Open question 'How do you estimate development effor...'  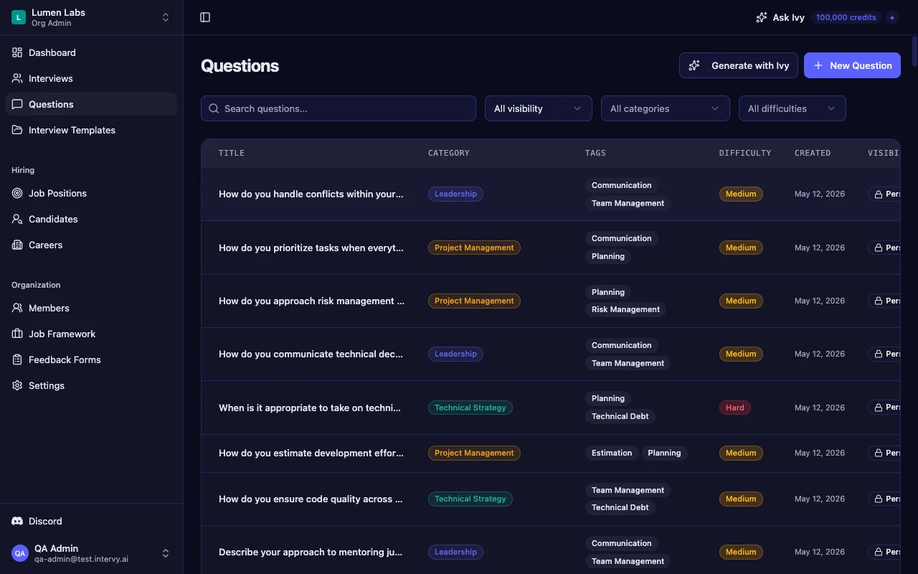click(x=311, y=453)
